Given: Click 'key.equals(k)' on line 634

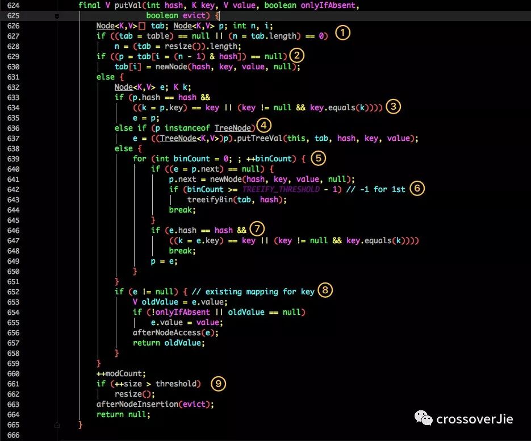Looking at the screenshot, I should pyautogui.click(x=339, y=108).
